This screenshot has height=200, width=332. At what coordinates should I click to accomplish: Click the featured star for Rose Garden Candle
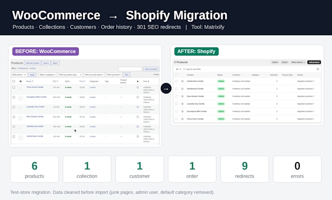[138, 117]
